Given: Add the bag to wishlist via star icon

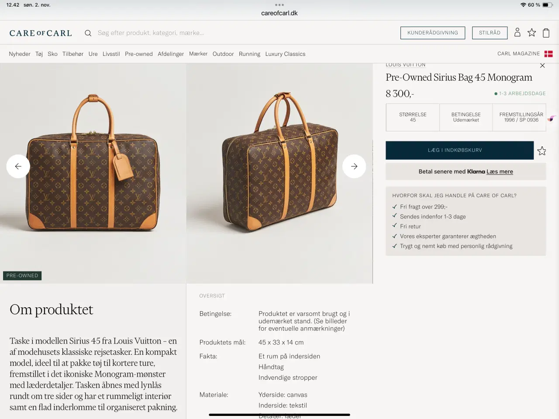Looking at the screenshot, I should 542,151.
